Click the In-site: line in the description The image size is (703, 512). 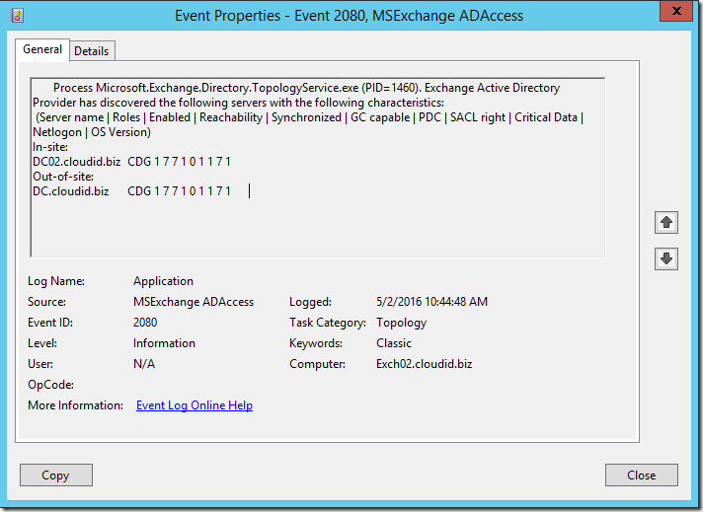[x=50, y=147]
